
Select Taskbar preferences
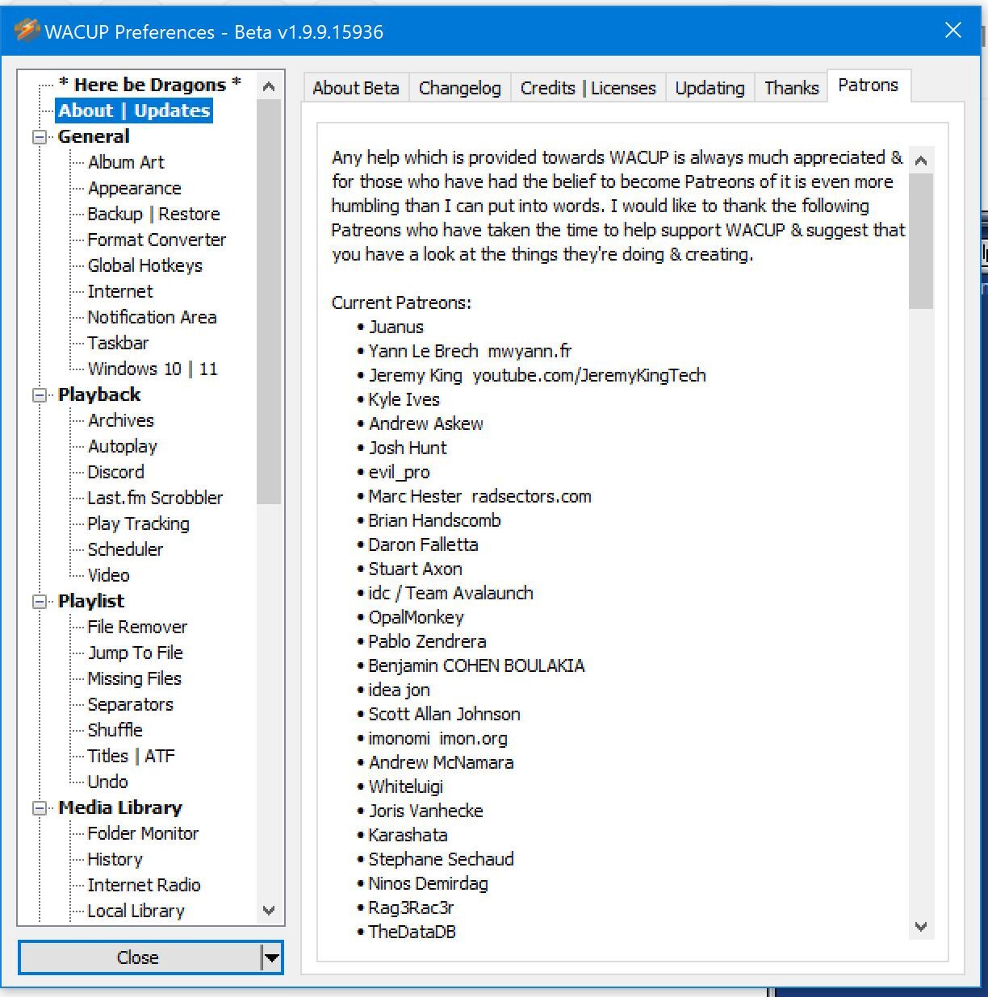[118, 343]
